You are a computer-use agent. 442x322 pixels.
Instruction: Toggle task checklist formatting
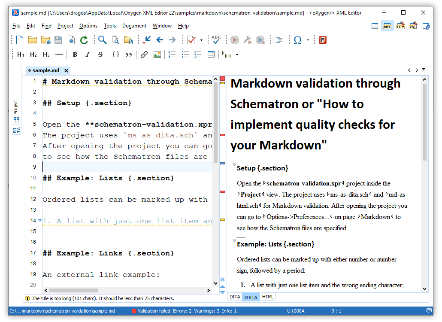click(198, 55)
